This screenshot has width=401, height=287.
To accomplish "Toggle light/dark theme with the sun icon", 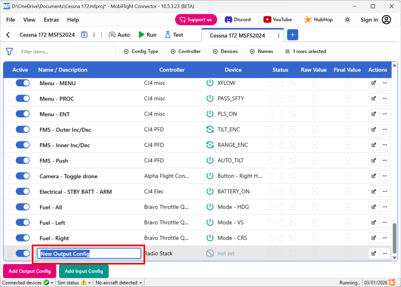I will (347, 19).
